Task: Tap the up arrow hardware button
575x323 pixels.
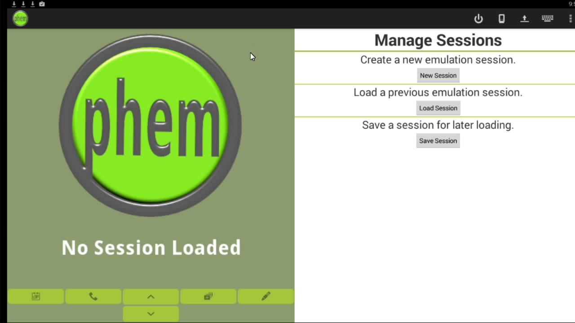Action: pos(151,297)
